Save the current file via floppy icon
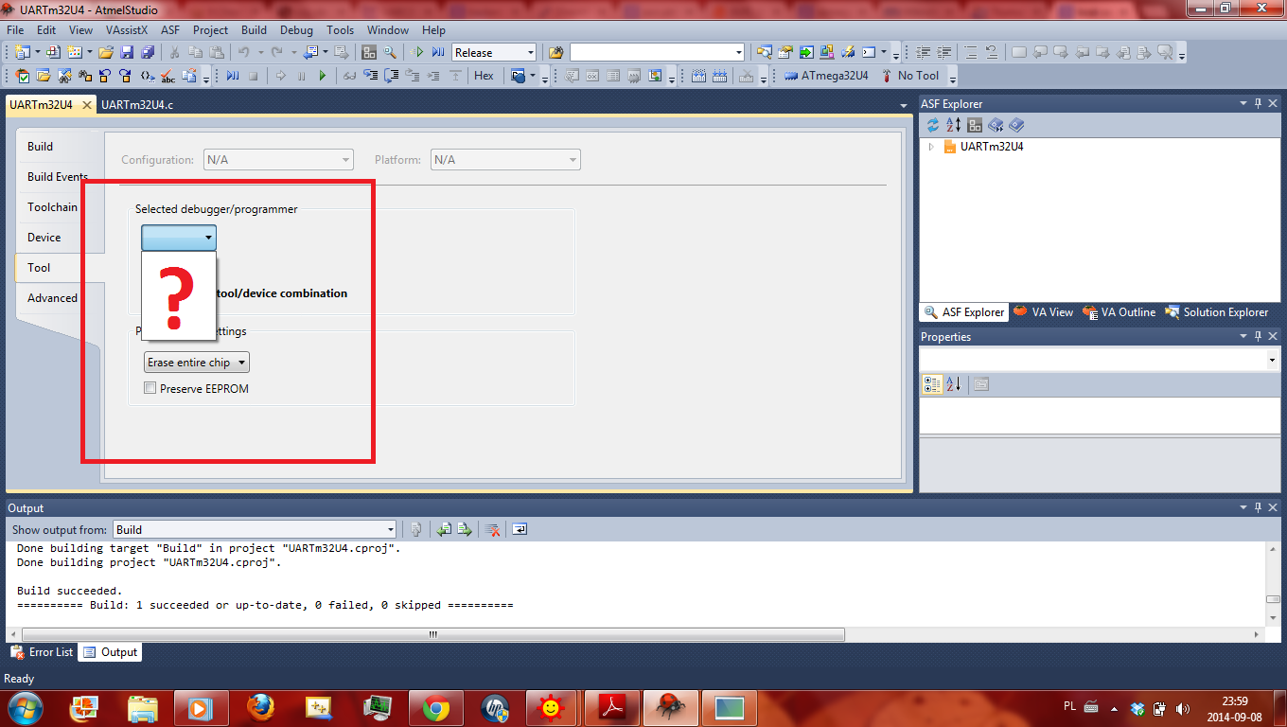The height and width of the screenshot is (727, 1287). click(x=125, y=52)
